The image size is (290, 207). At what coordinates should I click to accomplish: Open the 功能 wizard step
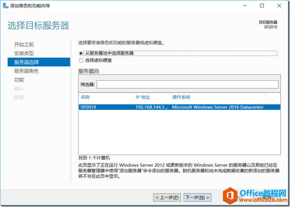(19, 80)
